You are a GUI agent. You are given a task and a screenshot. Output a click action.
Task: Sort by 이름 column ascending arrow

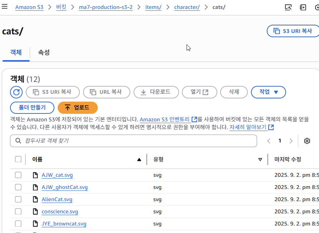[x=139, y=160]
